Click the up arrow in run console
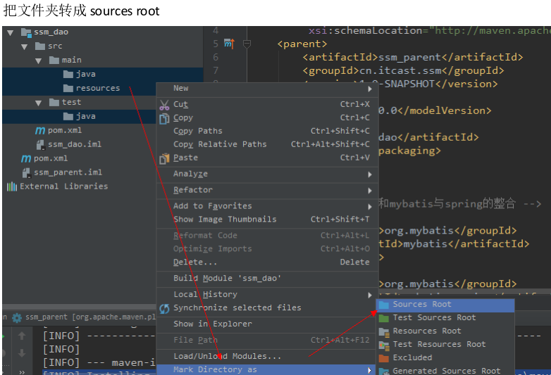The width and height of the screenshot is (551, 375). (x=22, y=336)
